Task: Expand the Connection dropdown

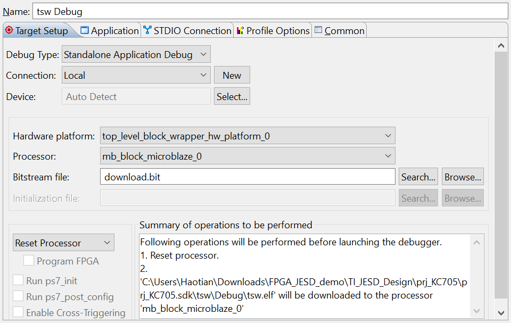Action: (x=136, y=76)
